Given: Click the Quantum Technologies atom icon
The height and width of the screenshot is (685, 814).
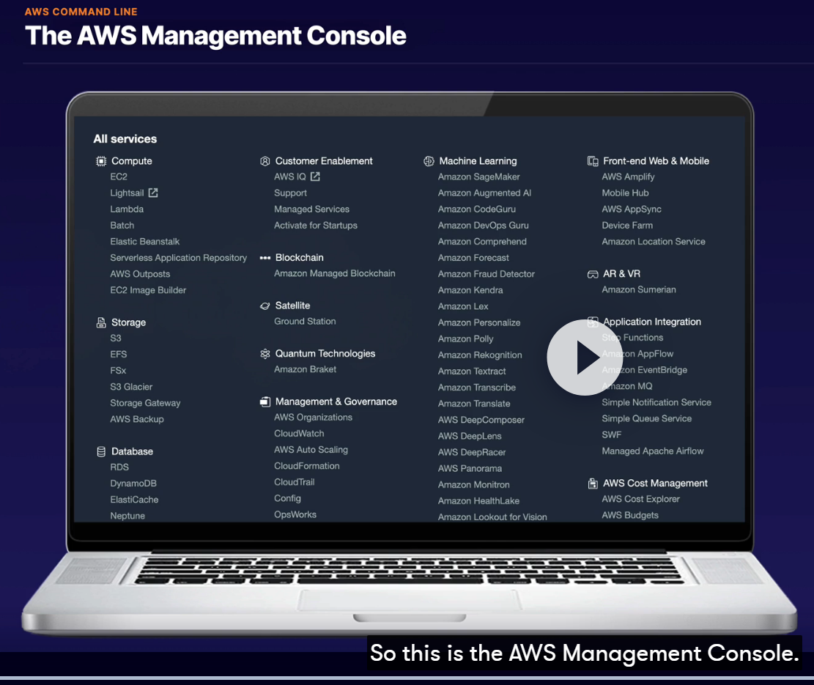Looking at the screenshot, I should (264, 354).
